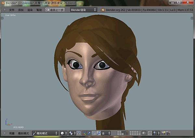Toggle the proportional/link ring icon

(x=150, y=133)
